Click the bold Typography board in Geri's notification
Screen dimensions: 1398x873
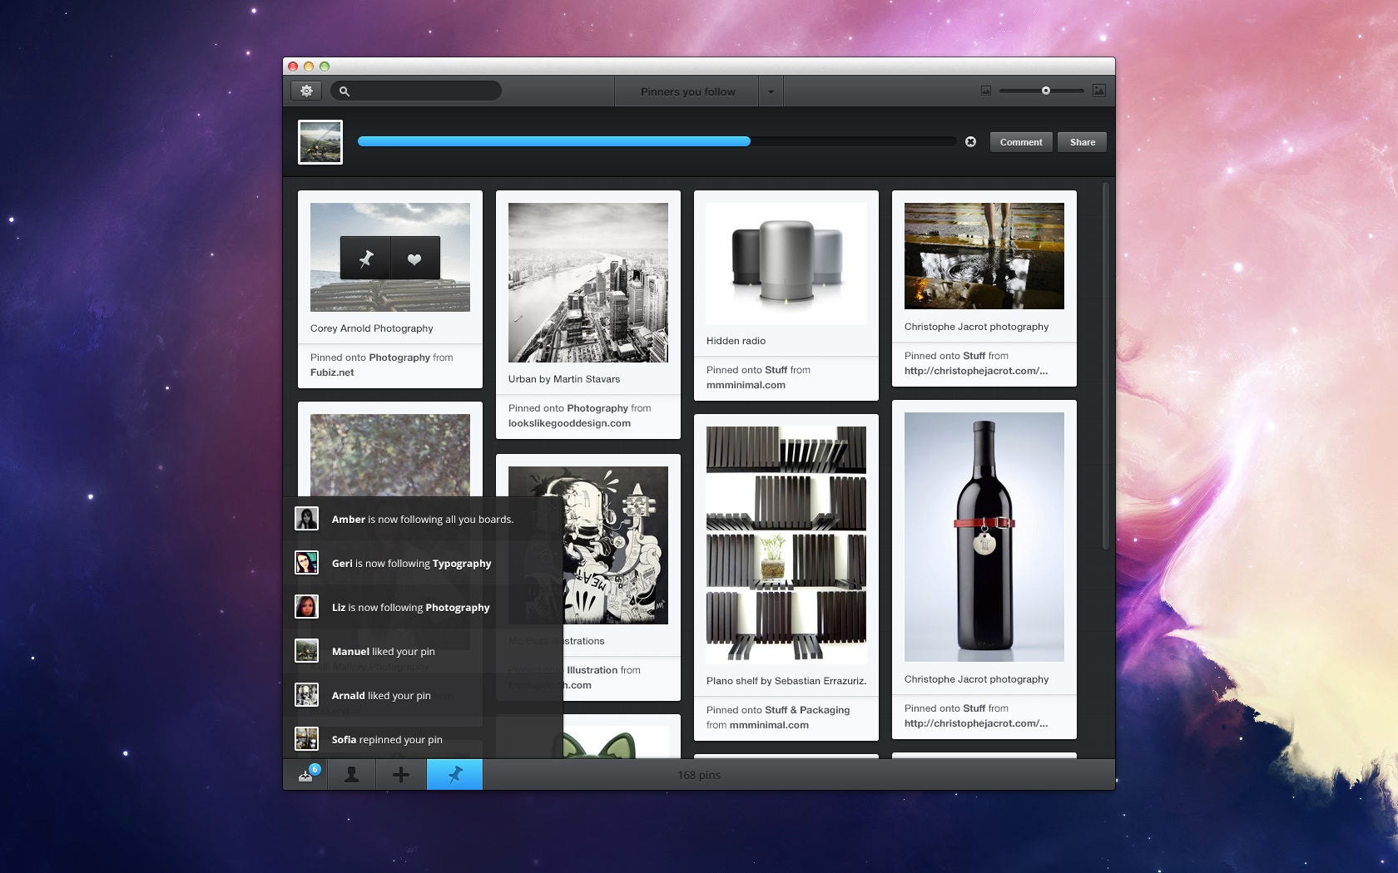tap(462, 564)
